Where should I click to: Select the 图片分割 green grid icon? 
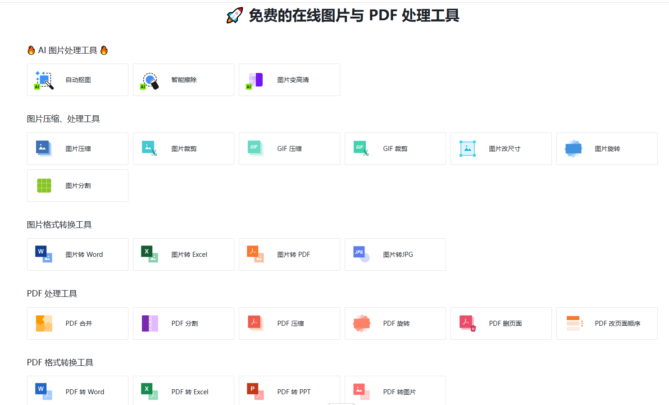(44, 186)
